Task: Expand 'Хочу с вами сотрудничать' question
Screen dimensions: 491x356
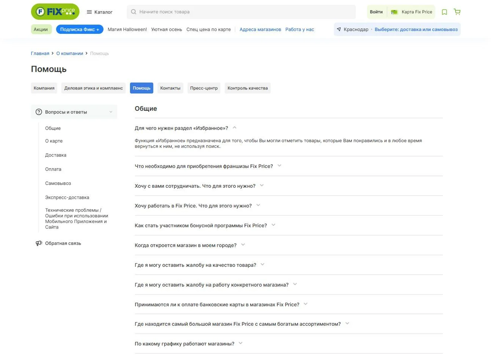Action: click(262, 185)
